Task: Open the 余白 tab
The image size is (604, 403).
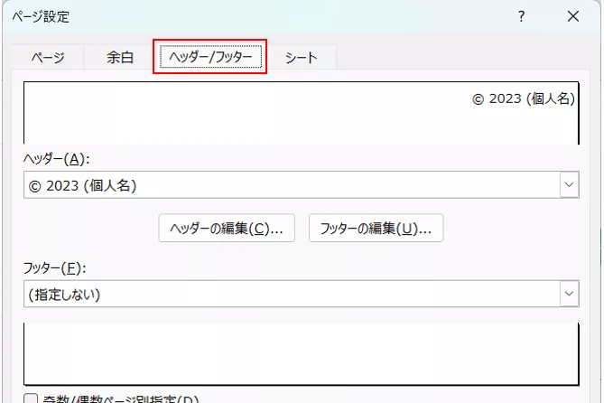Action: click(x=120, y=58)
